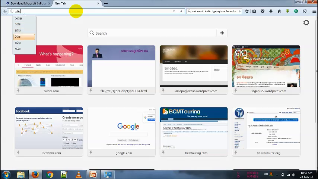Click the site info icon in the address bar
Viewport: 318px width, 179px height.
[x=12, y=12]
